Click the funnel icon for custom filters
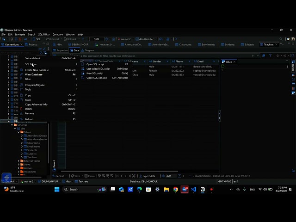 coord(270,55)
